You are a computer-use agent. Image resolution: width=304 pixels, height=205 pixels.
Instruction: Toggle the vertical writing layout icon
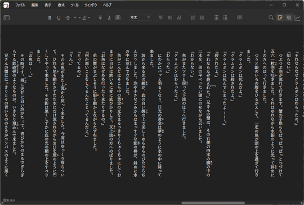[x=289, y=17]
